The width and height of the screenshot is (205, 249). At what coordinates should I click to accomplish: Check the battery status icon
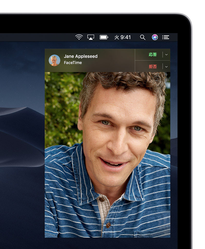[x=104, y=37]
